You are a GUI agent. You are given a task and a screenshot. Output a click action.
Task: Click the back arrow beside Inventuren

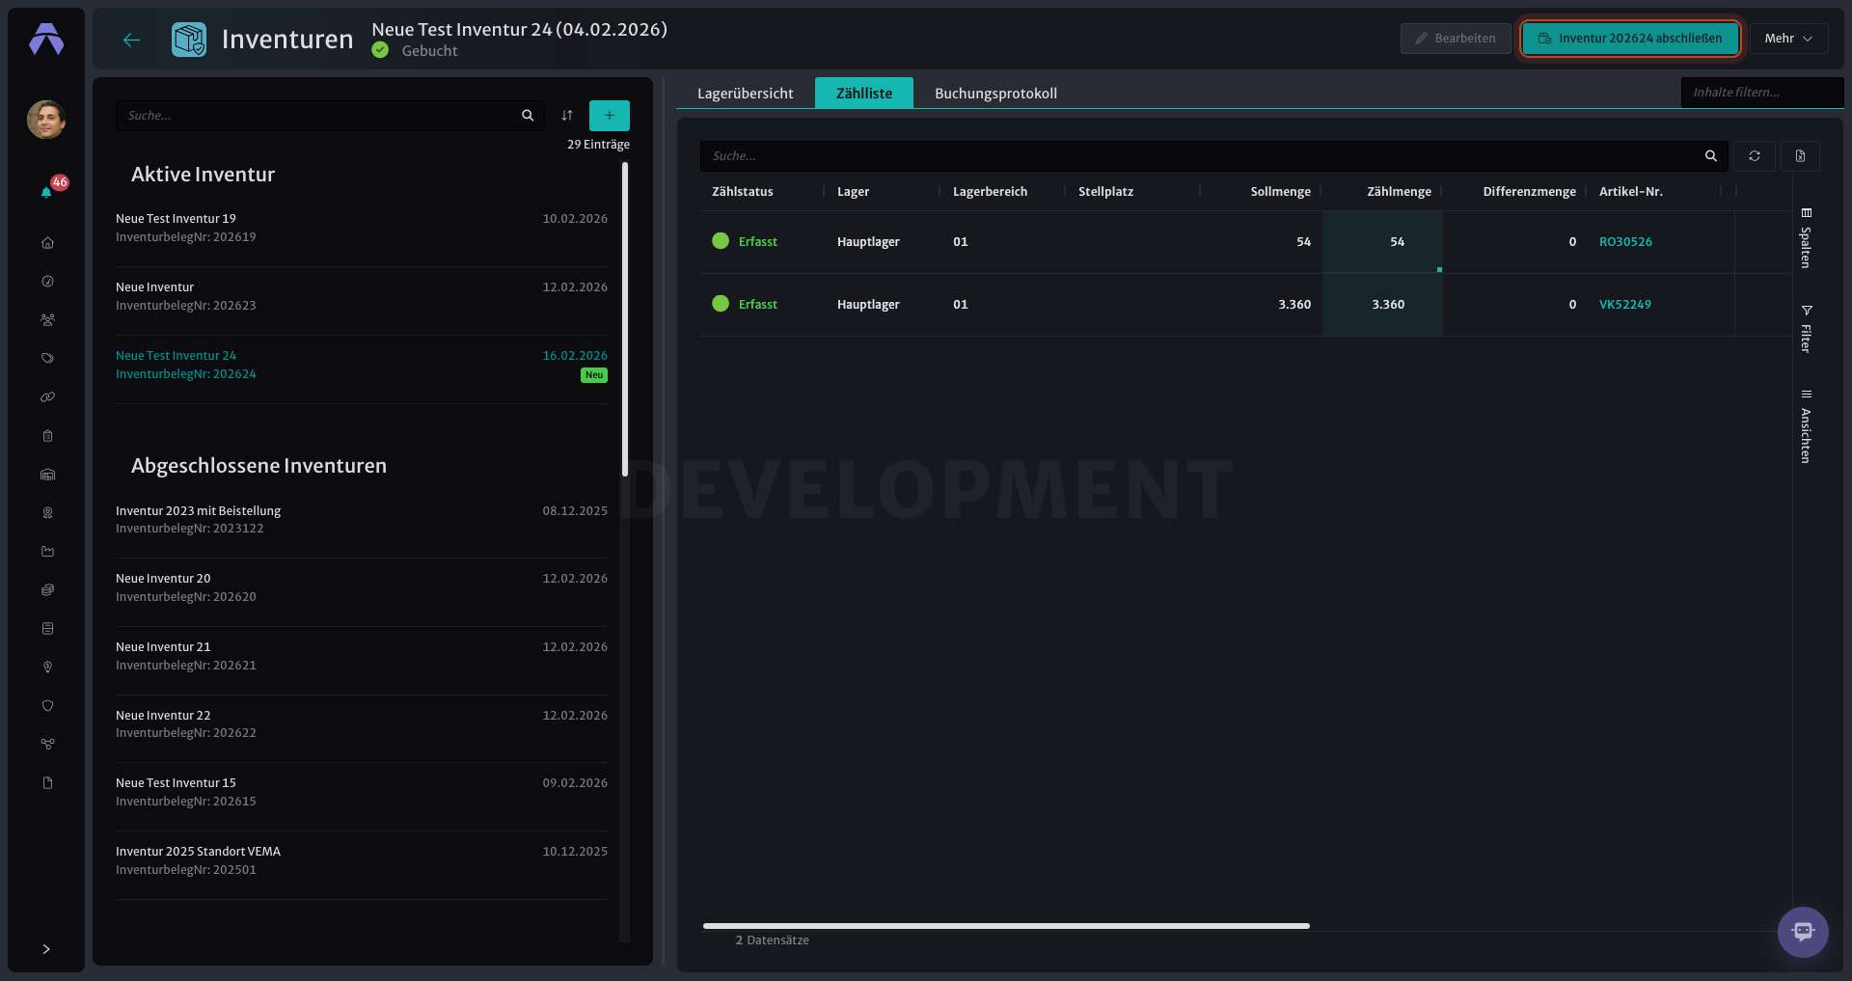tap(132, 40)
